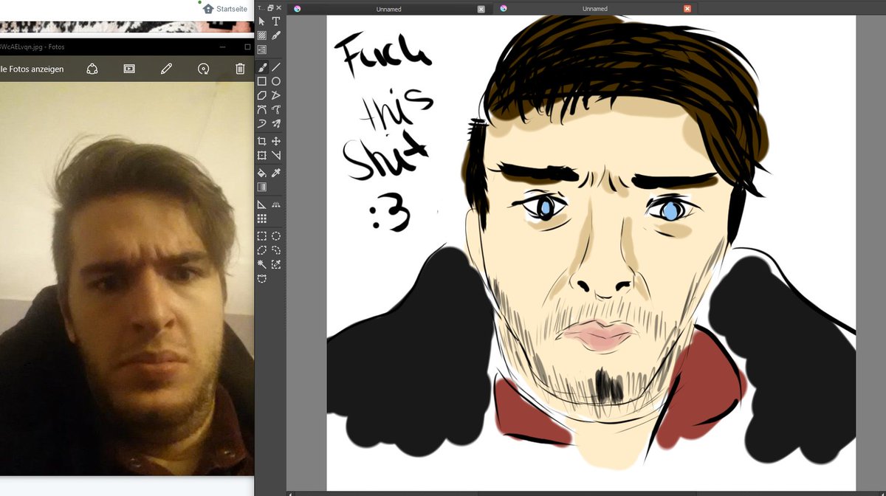Share the photo in Fotos app

coord(92,69)
